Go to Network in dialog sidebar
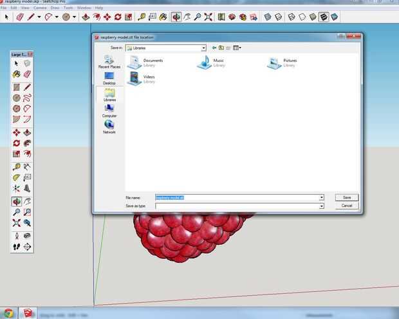 pyautogui.click(x=109, y=127)
